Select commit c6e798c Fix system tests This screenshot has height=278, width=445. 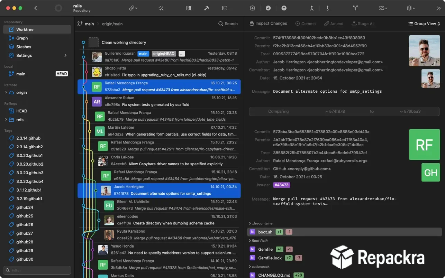click(159, 101)
